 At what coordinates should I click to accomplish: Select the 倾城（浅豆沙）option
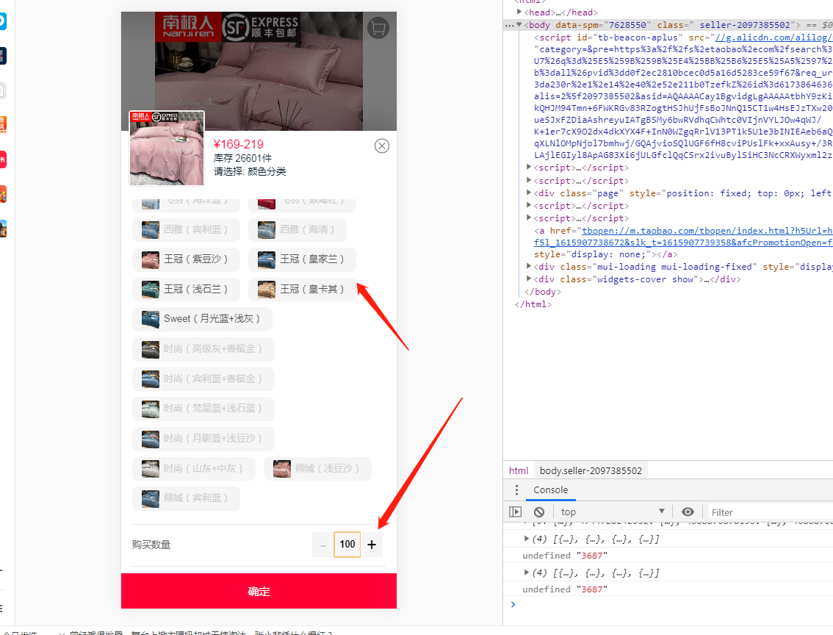(x=317, y=469)
